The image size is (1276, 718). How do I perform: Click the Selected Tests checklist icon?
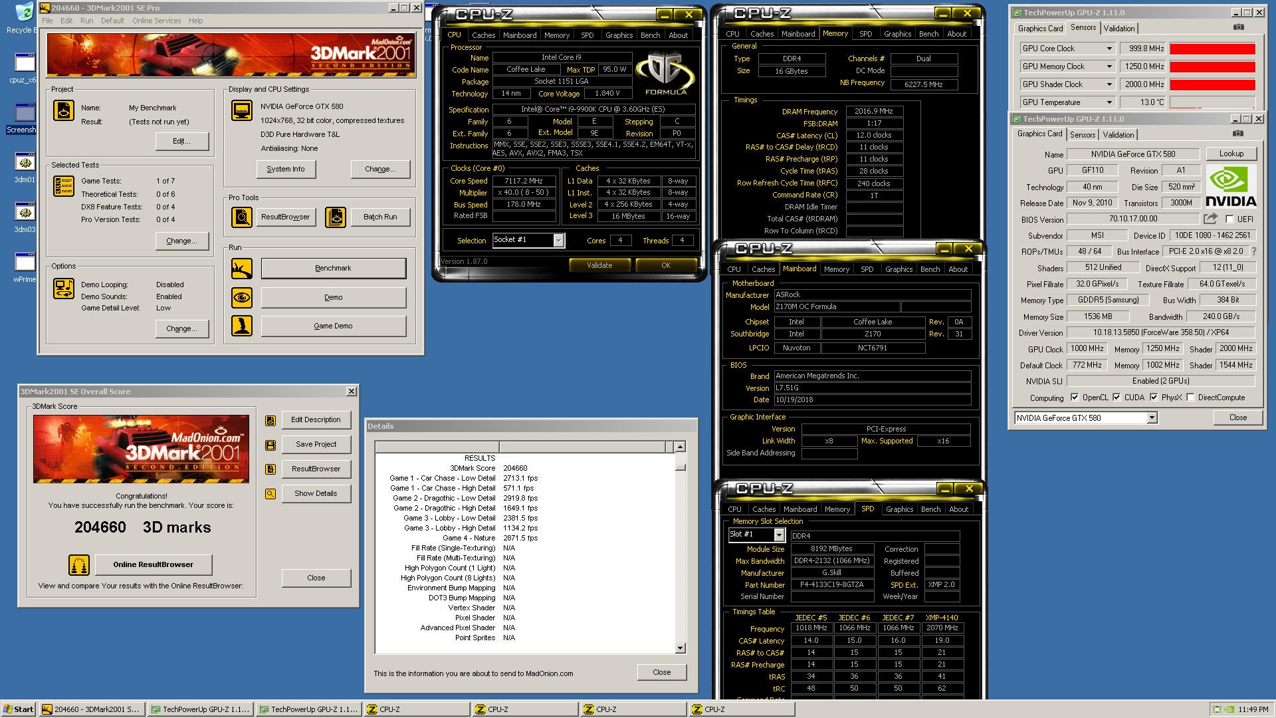[64, 186]
